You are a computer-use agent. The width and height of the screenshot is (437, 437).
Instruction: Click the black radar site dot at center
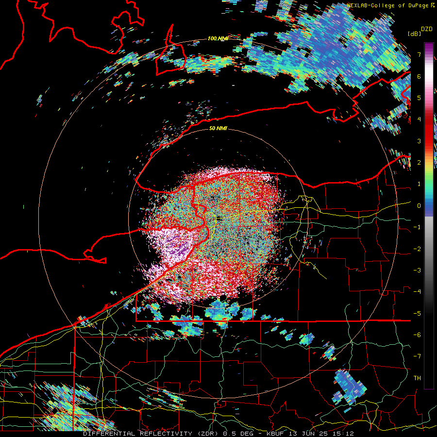[219, 219]
